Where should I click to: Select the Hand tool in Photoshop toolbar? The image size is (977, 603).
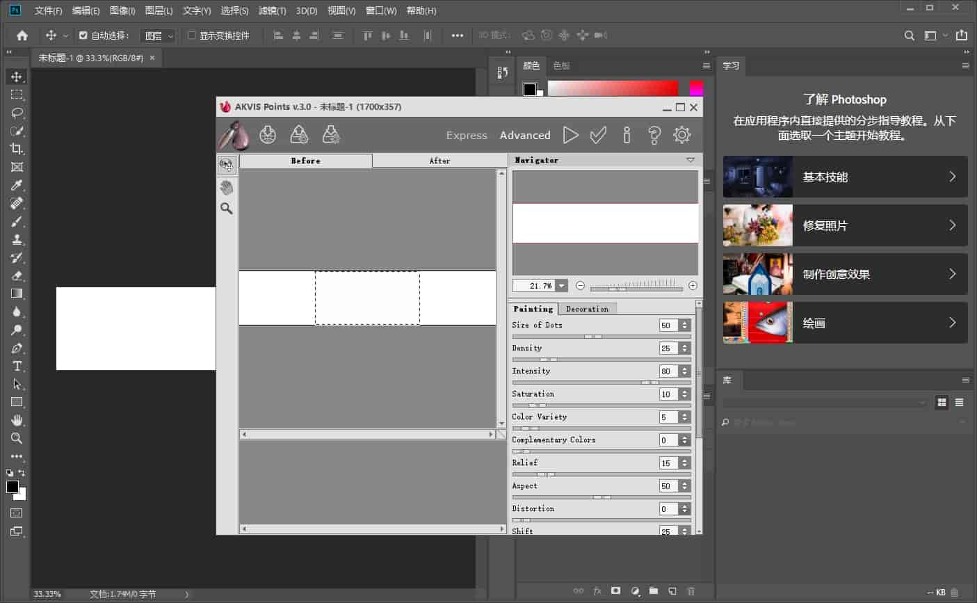pos(17,420)
